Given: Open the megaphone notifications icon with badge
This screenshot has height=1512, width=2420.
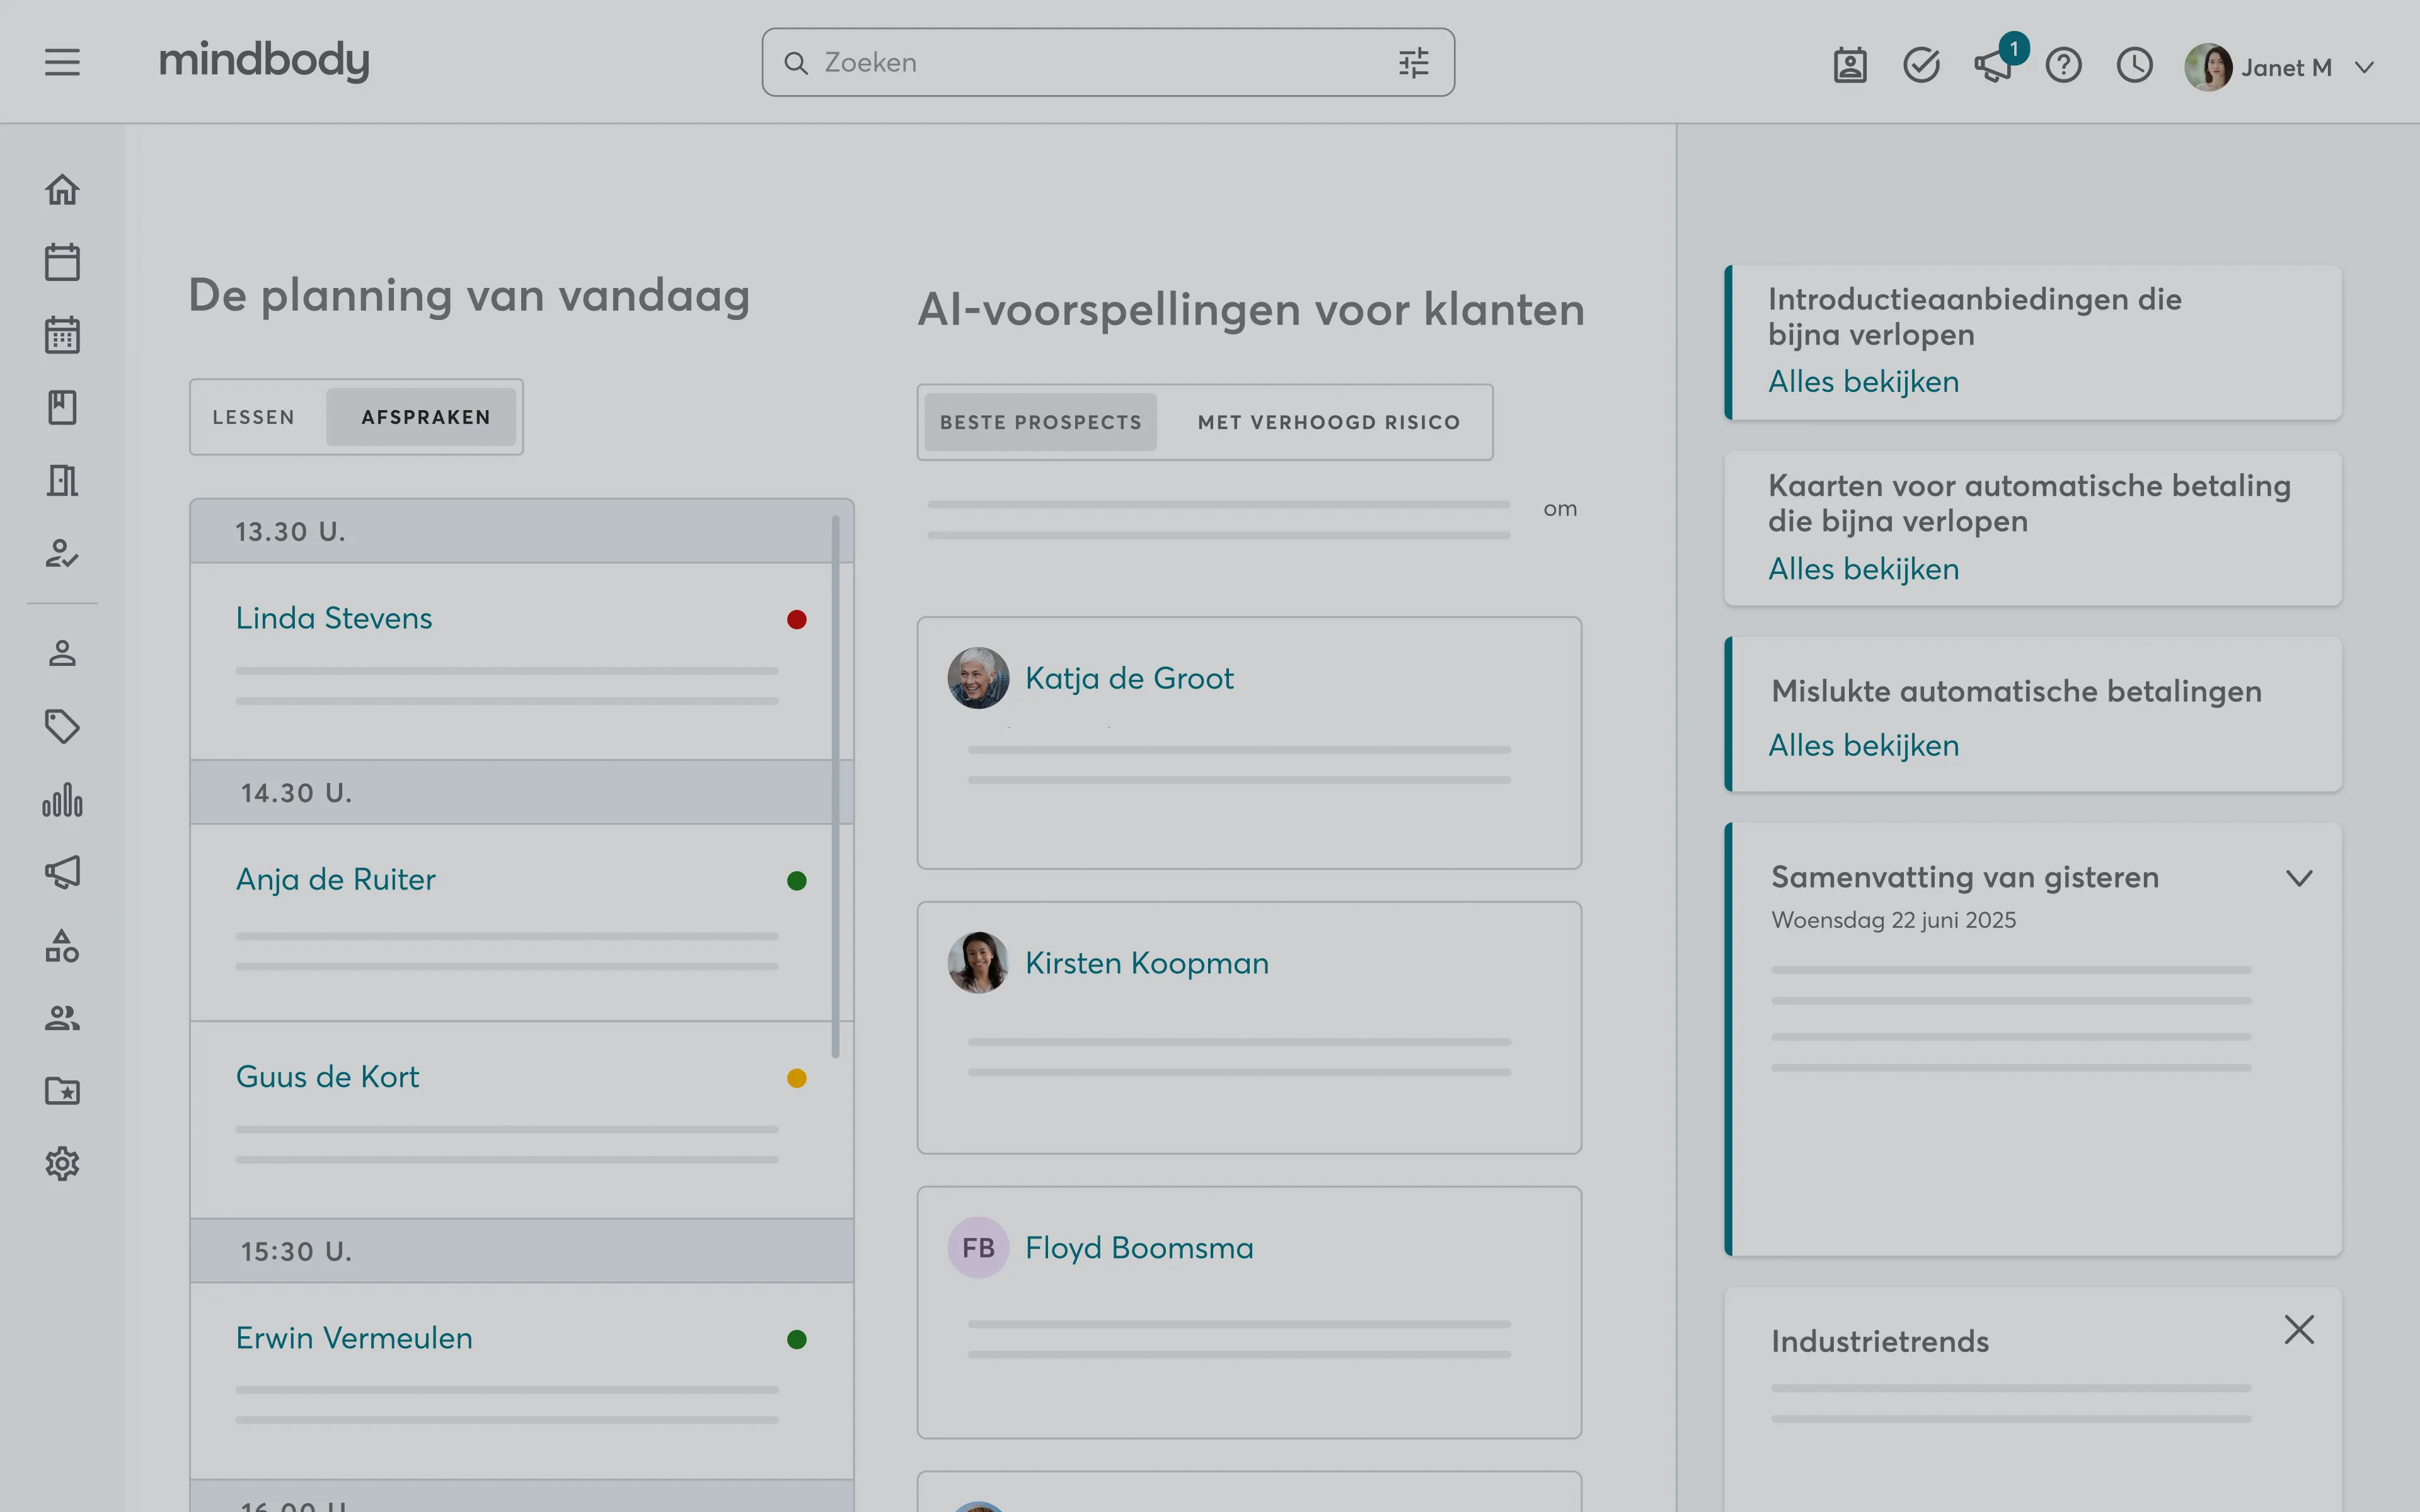Looking at the screenshot, I should pyautogui.click(x=1992, y=66).
